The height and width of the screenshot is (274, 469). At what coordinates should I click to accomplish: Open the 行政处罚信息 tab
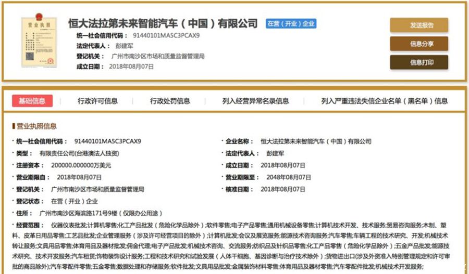[170, 101]
